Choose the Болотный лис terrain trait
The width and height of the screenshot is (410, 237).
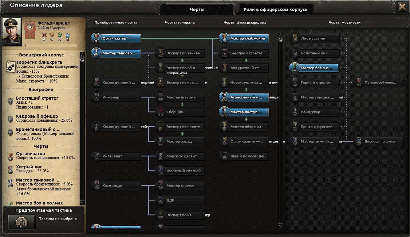tap(314, 53)
